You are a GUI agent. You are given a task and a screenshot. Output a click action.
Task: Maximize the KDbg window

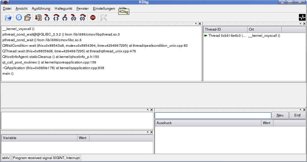click(290, 2)
